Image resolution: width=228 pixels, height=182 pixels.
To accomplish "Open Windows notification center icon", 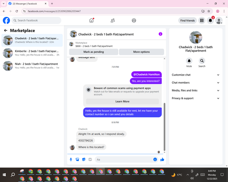I will pyautogui.click(x=222, y=175).
